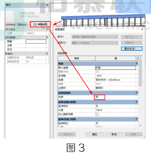Click the 图像 value input field

36,42
